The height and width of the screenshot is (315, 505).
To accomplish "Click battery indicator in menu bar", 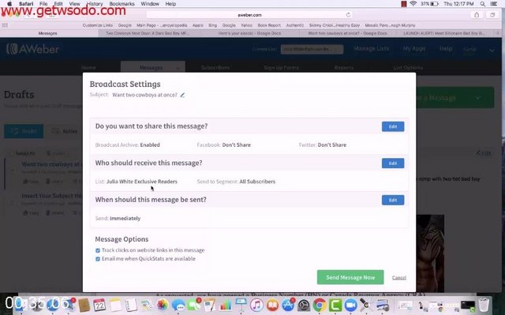I will pos(429,4).
